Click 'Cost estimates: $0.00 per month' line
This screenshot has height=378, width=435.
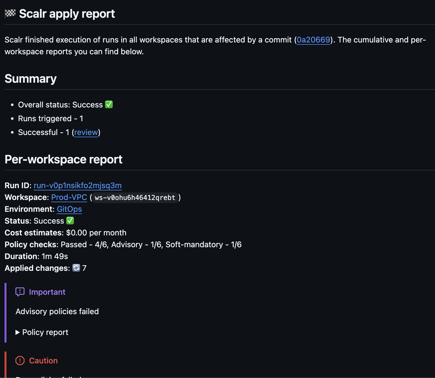coord(66,233)
